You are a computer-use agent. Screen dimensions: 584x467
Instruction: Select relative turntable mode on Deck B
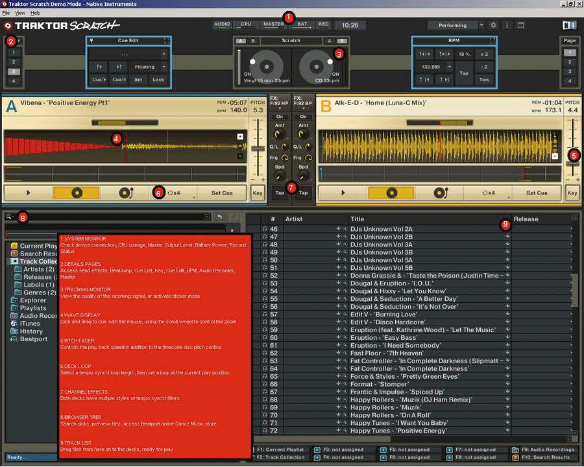click(440, 193)
